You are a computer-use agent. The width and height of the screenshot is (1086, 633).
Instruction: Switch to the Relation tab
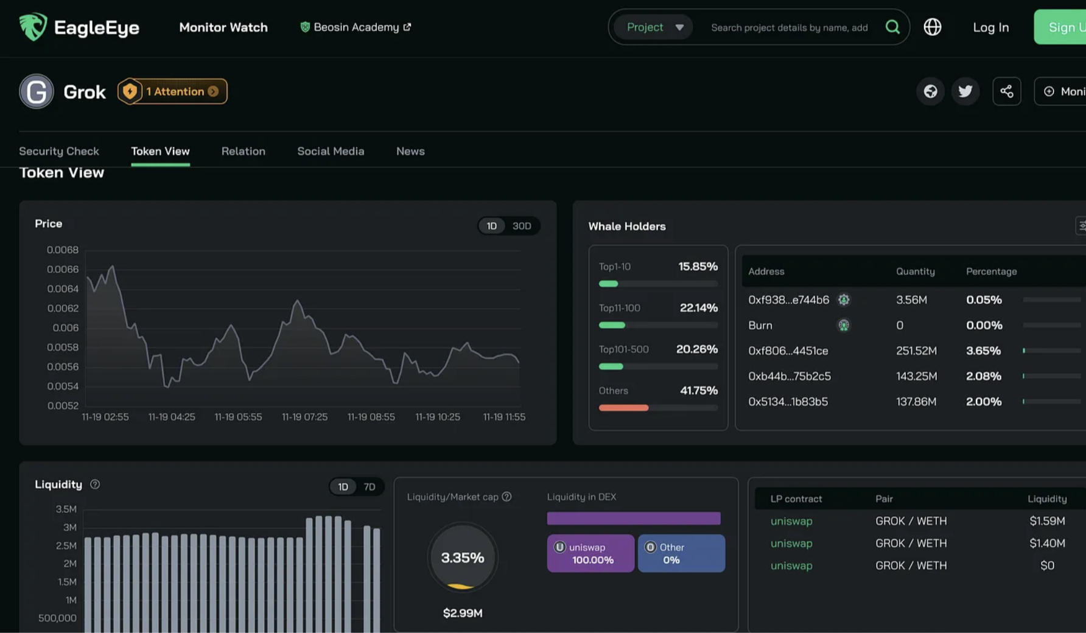[x=243, y=151]
